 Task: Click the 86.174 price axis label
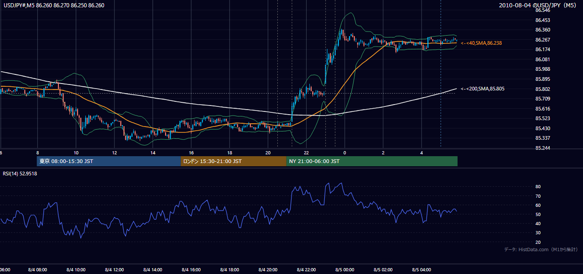click(542, 49)
